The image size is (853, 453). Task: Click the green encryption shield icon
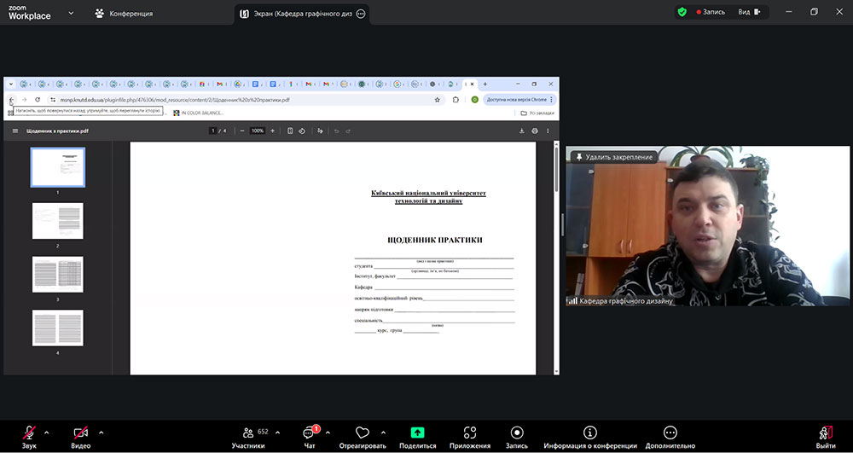coord(682,12)
